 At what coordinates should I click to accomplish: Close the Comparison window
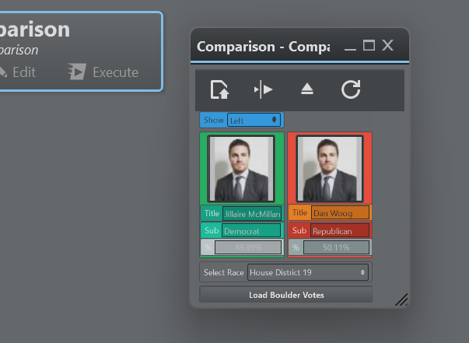tap(388, 46)
